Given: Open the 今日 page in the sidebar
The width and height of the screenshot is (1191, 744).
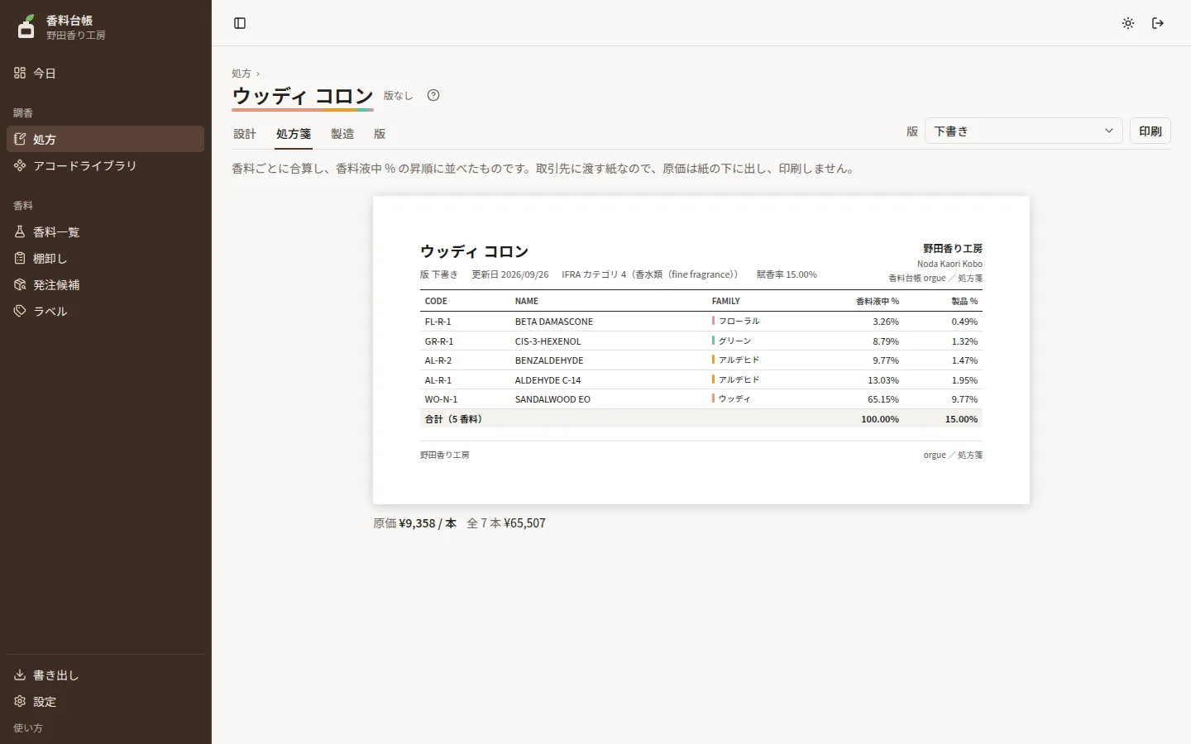Looking at the screenshot, I should click(105, 73).
